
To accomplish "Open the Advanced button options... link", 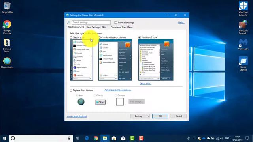I will point(118,90).
